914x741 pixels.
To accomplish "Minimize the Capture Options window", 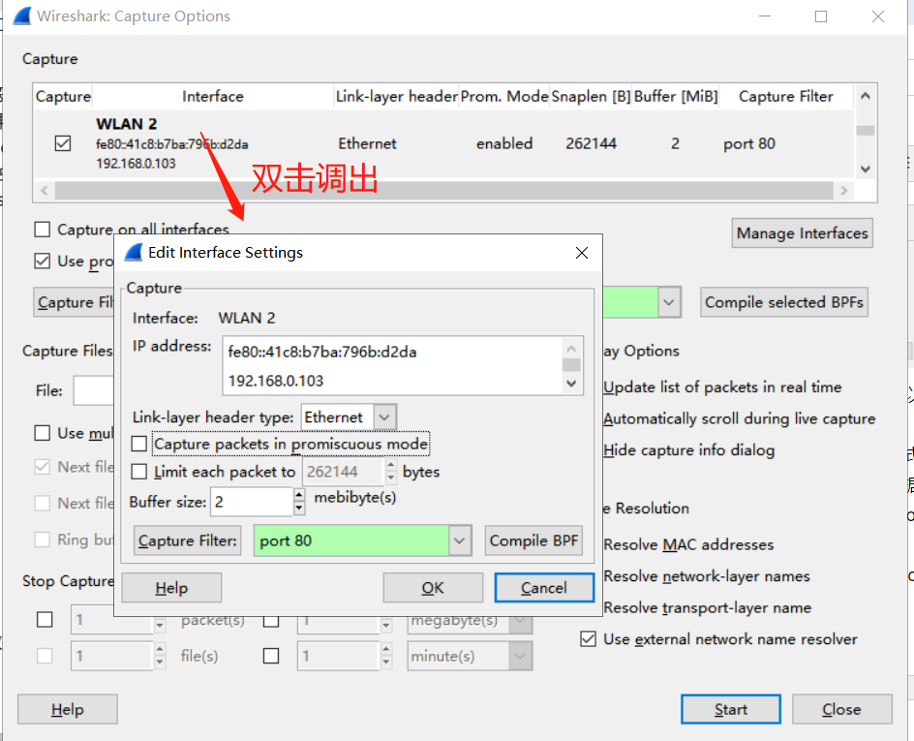I will point(765,16).
